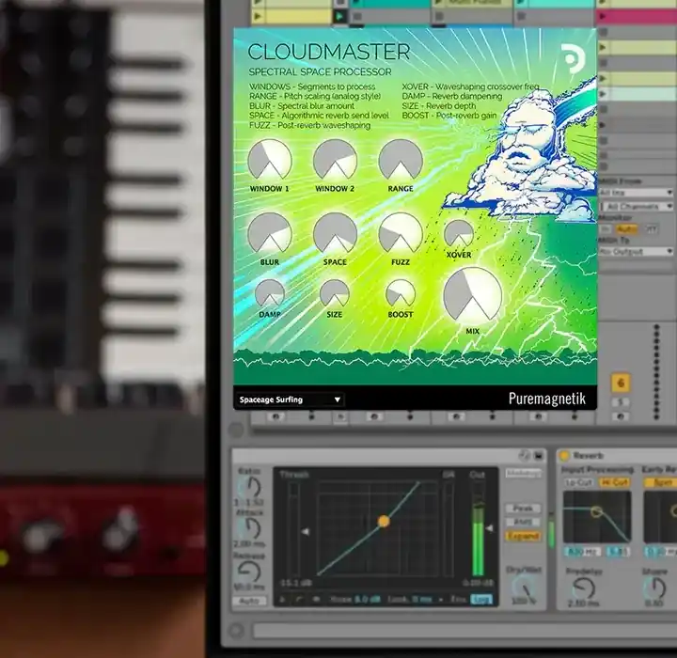
Task: Click the Release knob on the compressor
Action: (250, 572)
